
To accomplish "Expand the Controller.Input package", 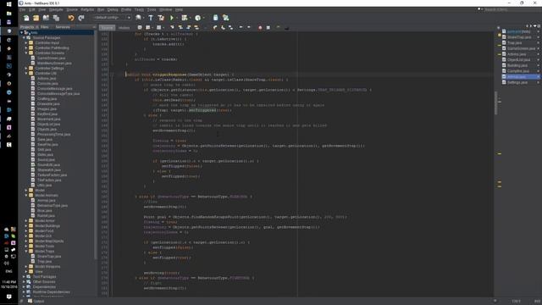I will pos(26,43).
